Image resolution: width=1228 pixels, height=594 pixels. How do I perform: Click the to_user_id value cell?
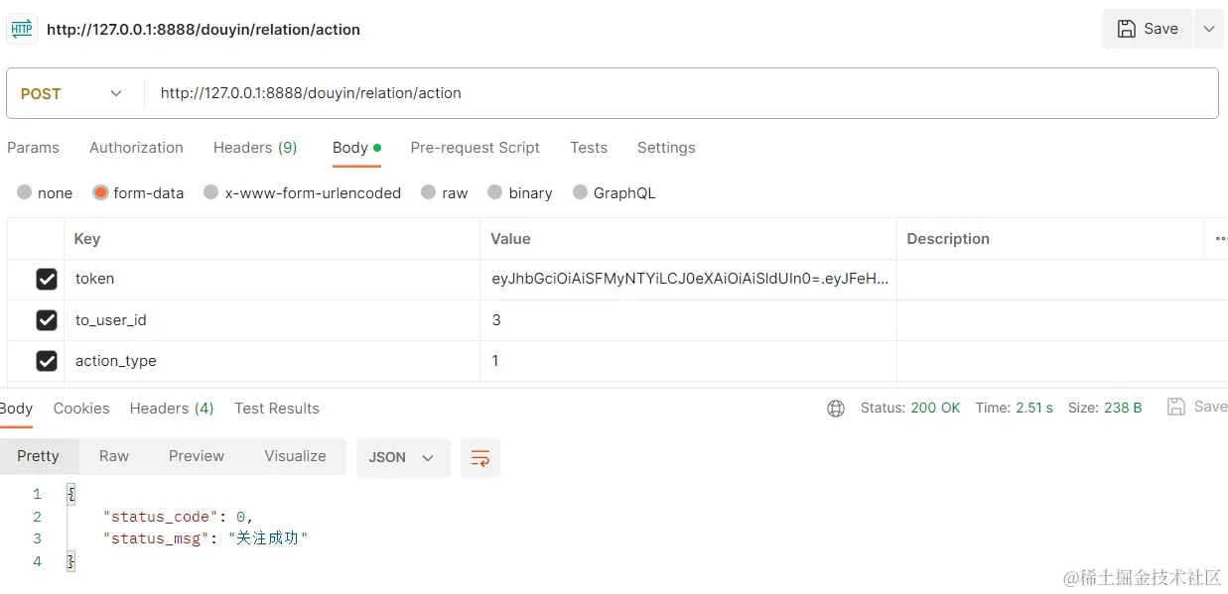pyautogui.click(x=687, y=320)
